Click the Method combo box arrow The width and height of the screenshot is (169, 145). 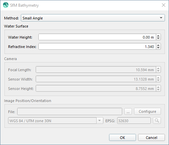161,18
